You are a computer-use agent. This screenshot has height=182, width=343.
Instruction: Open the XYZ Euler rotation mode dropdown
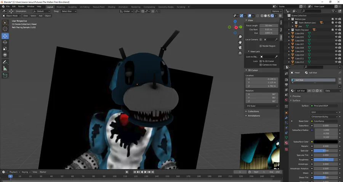tap(262, 106)
